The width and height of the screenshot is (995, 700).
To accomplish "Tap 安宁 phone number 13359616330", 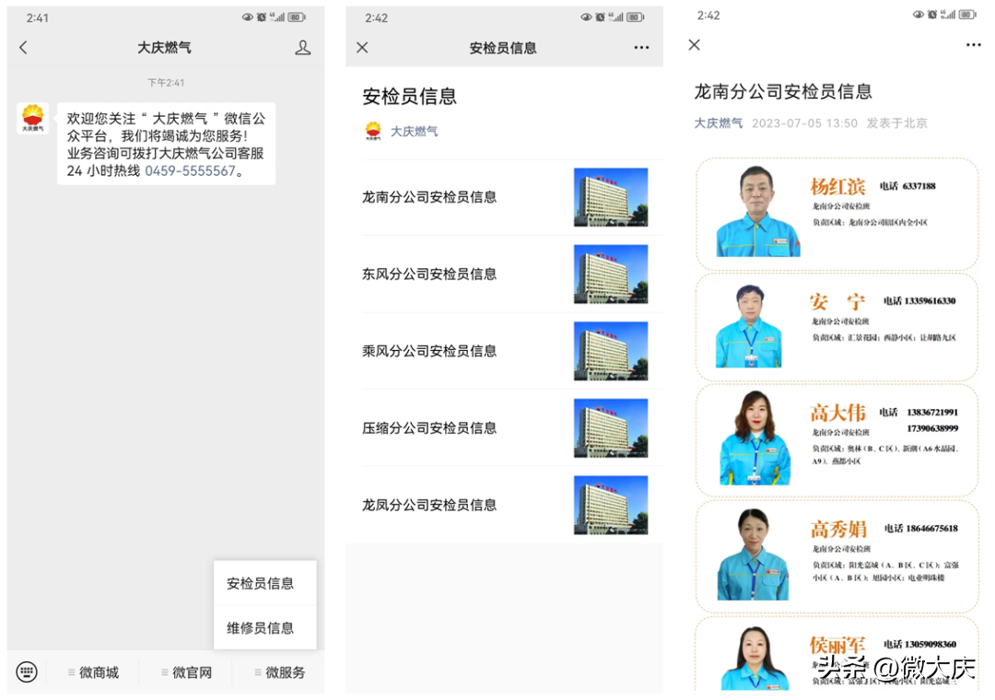I will pos(930,301).
